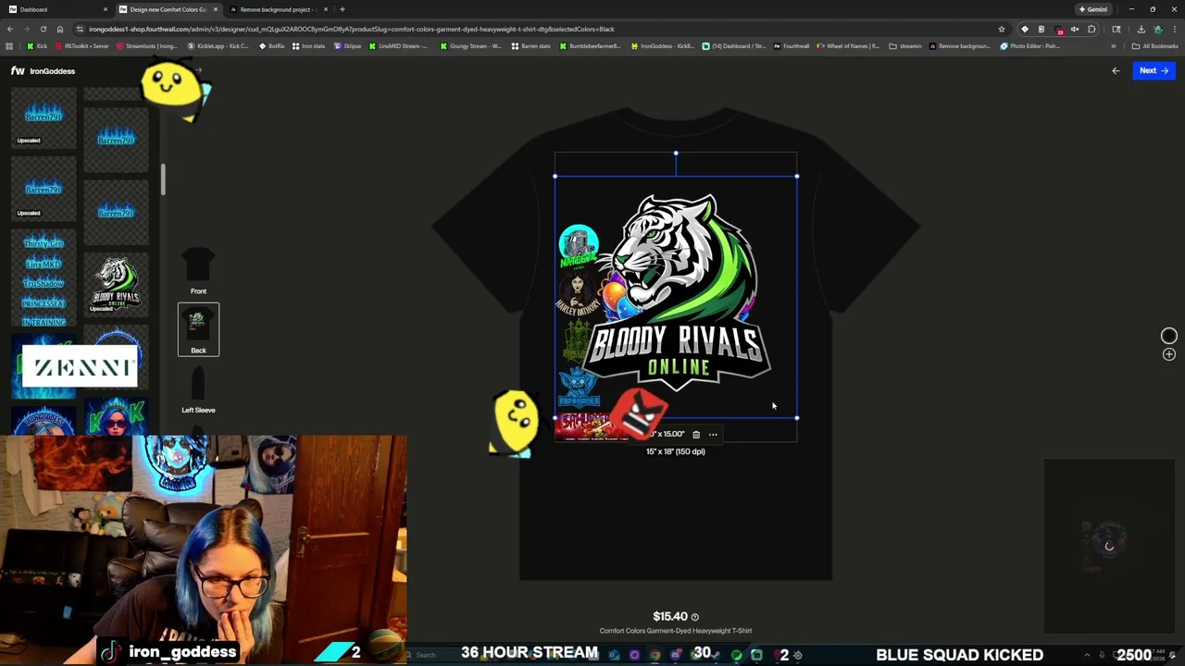Open the Iron stats bookmark folder

309,45
